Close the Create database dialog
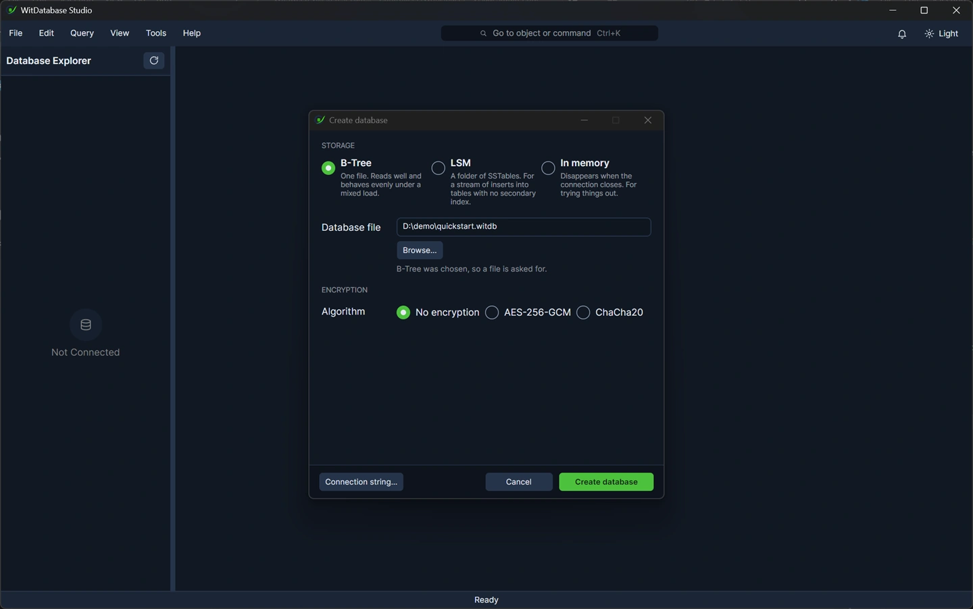The image size is (973, 609). pos(648,120)
